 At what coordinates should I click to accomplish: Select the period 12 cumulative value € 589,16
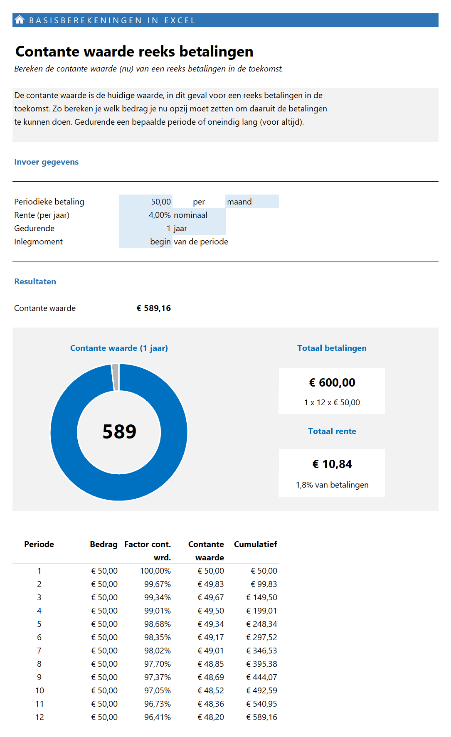[x=261, y=717]
